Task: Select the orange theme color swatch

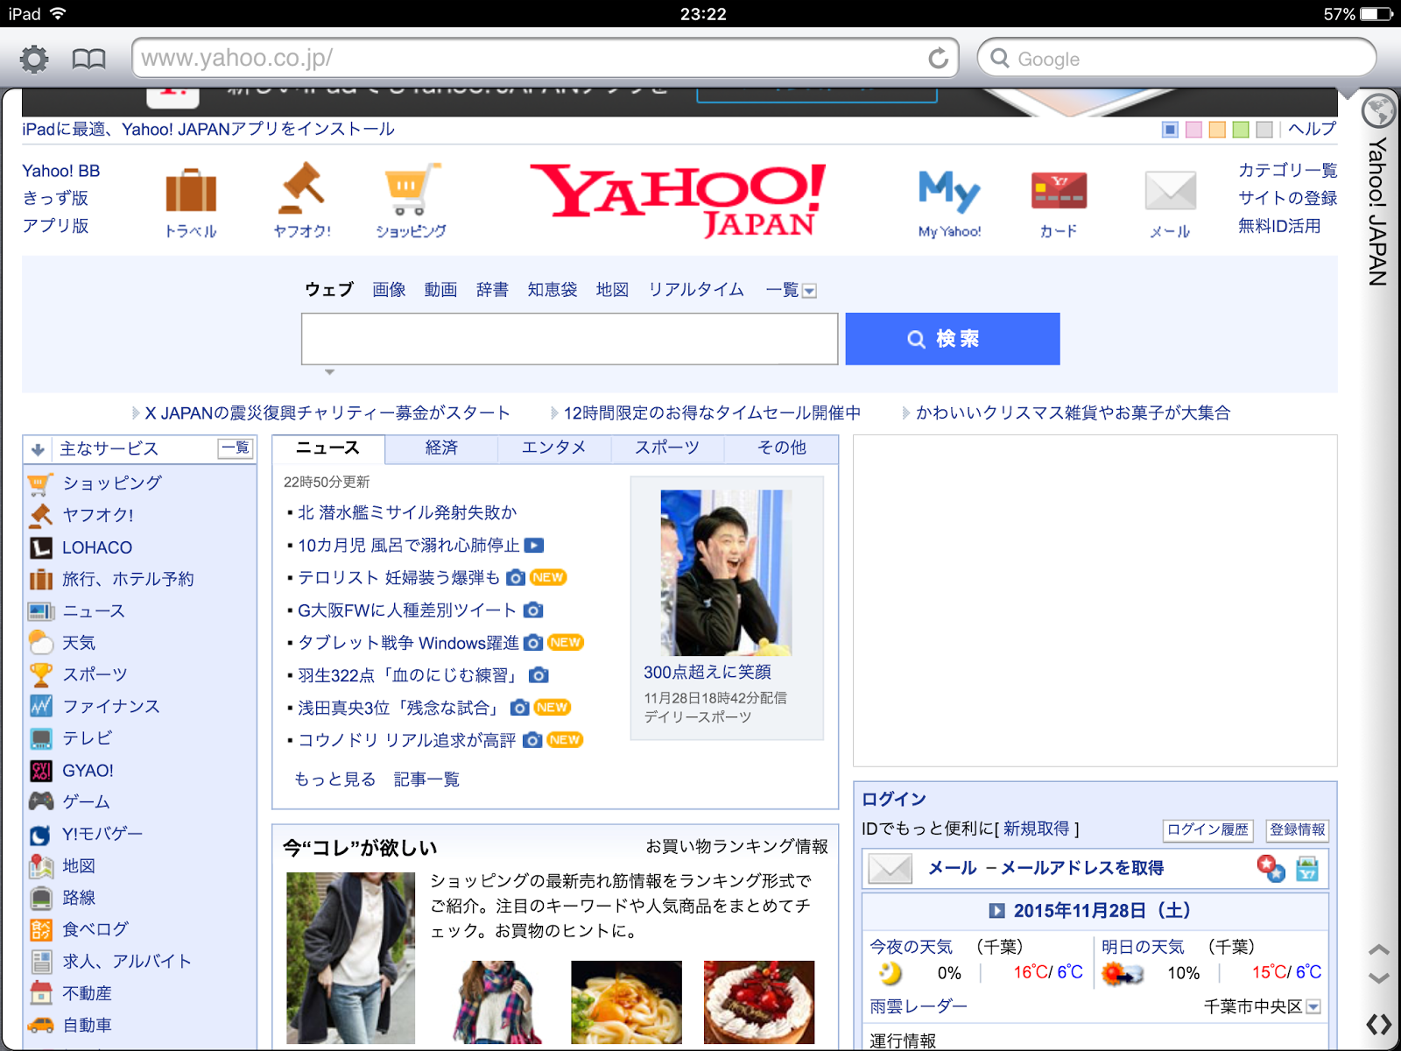Action: [1217, 130]
